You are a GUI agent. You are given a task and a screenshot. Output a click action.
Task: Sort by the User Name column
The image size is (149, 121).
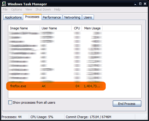point(56,28)
